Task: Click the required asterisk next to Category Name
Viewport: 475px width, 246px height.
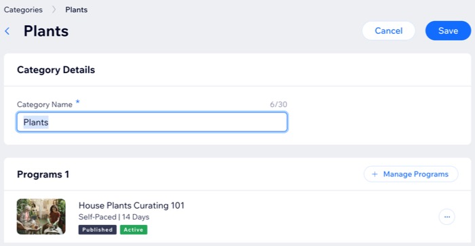Action: pos(77,102)
